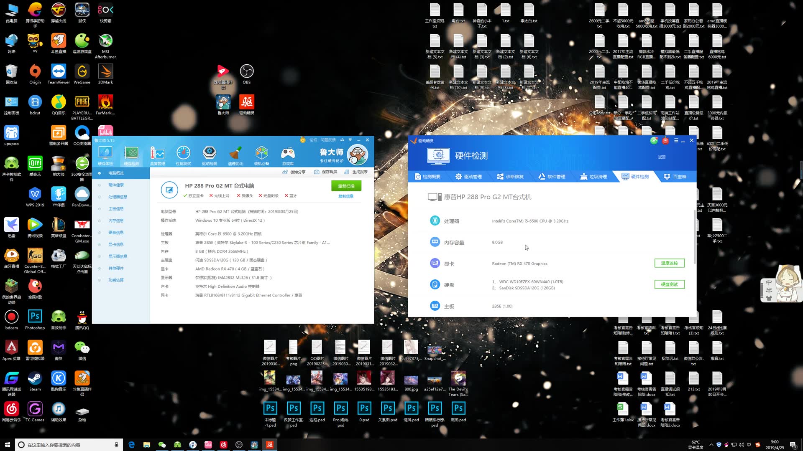The image size is (803, 451).
Task: Select 其他硬件 in sidebar
Action: 116,268
